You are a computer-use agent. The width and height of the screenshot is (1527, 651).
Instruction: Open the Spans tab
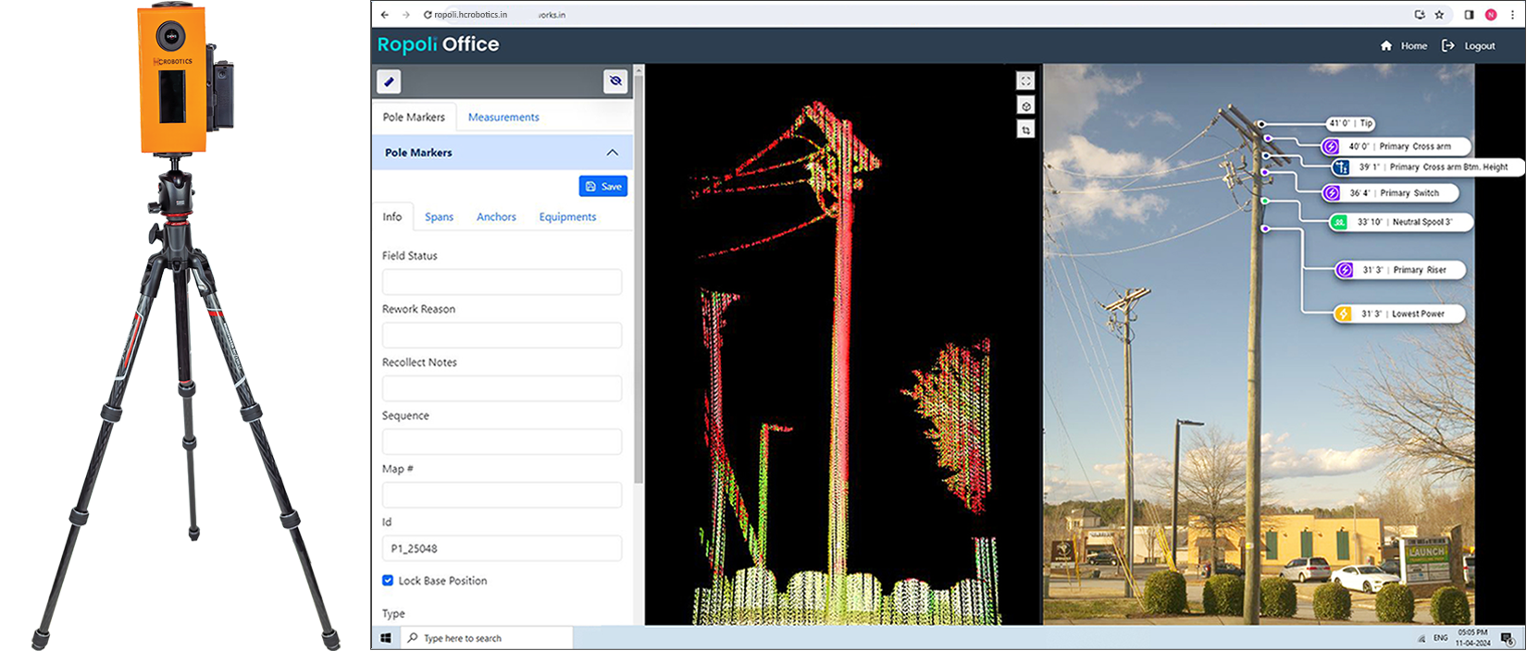pyautogui.click(x=439, y=217)
